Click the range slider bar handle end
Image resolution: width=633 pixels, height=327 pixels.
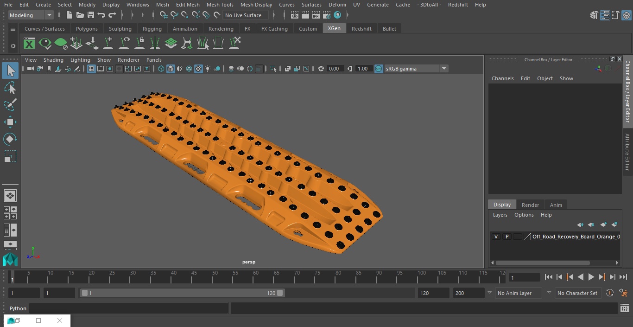(280, 293)
